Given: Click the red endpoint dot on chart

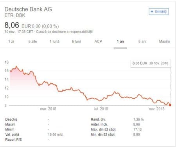Looking at the screenshot, I should tap(170, 105).
